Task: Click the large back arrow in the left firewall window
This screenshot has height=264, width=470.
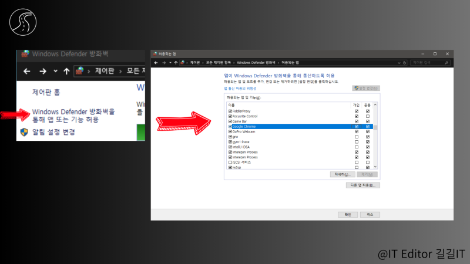Action: pyautogui.click(x=27, y=71)
